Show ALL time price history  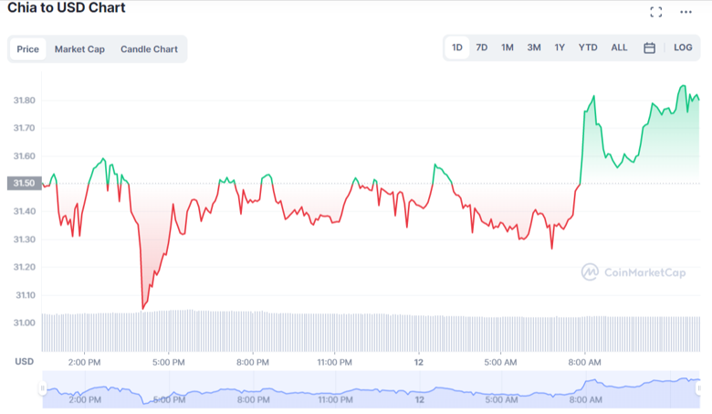pyautogui.click(x=619, y=48)
